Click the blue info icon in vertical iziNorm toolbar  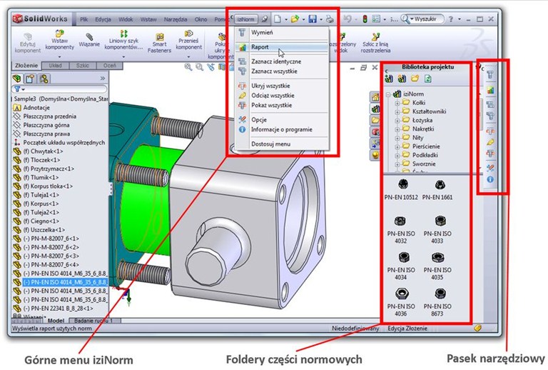490,179
